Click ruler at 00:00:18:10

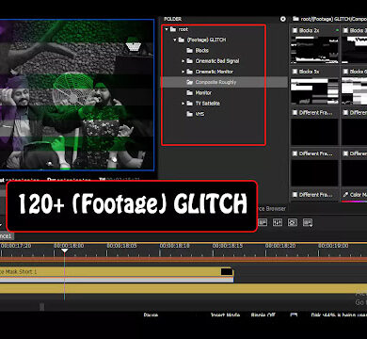[x=174, y=246]
